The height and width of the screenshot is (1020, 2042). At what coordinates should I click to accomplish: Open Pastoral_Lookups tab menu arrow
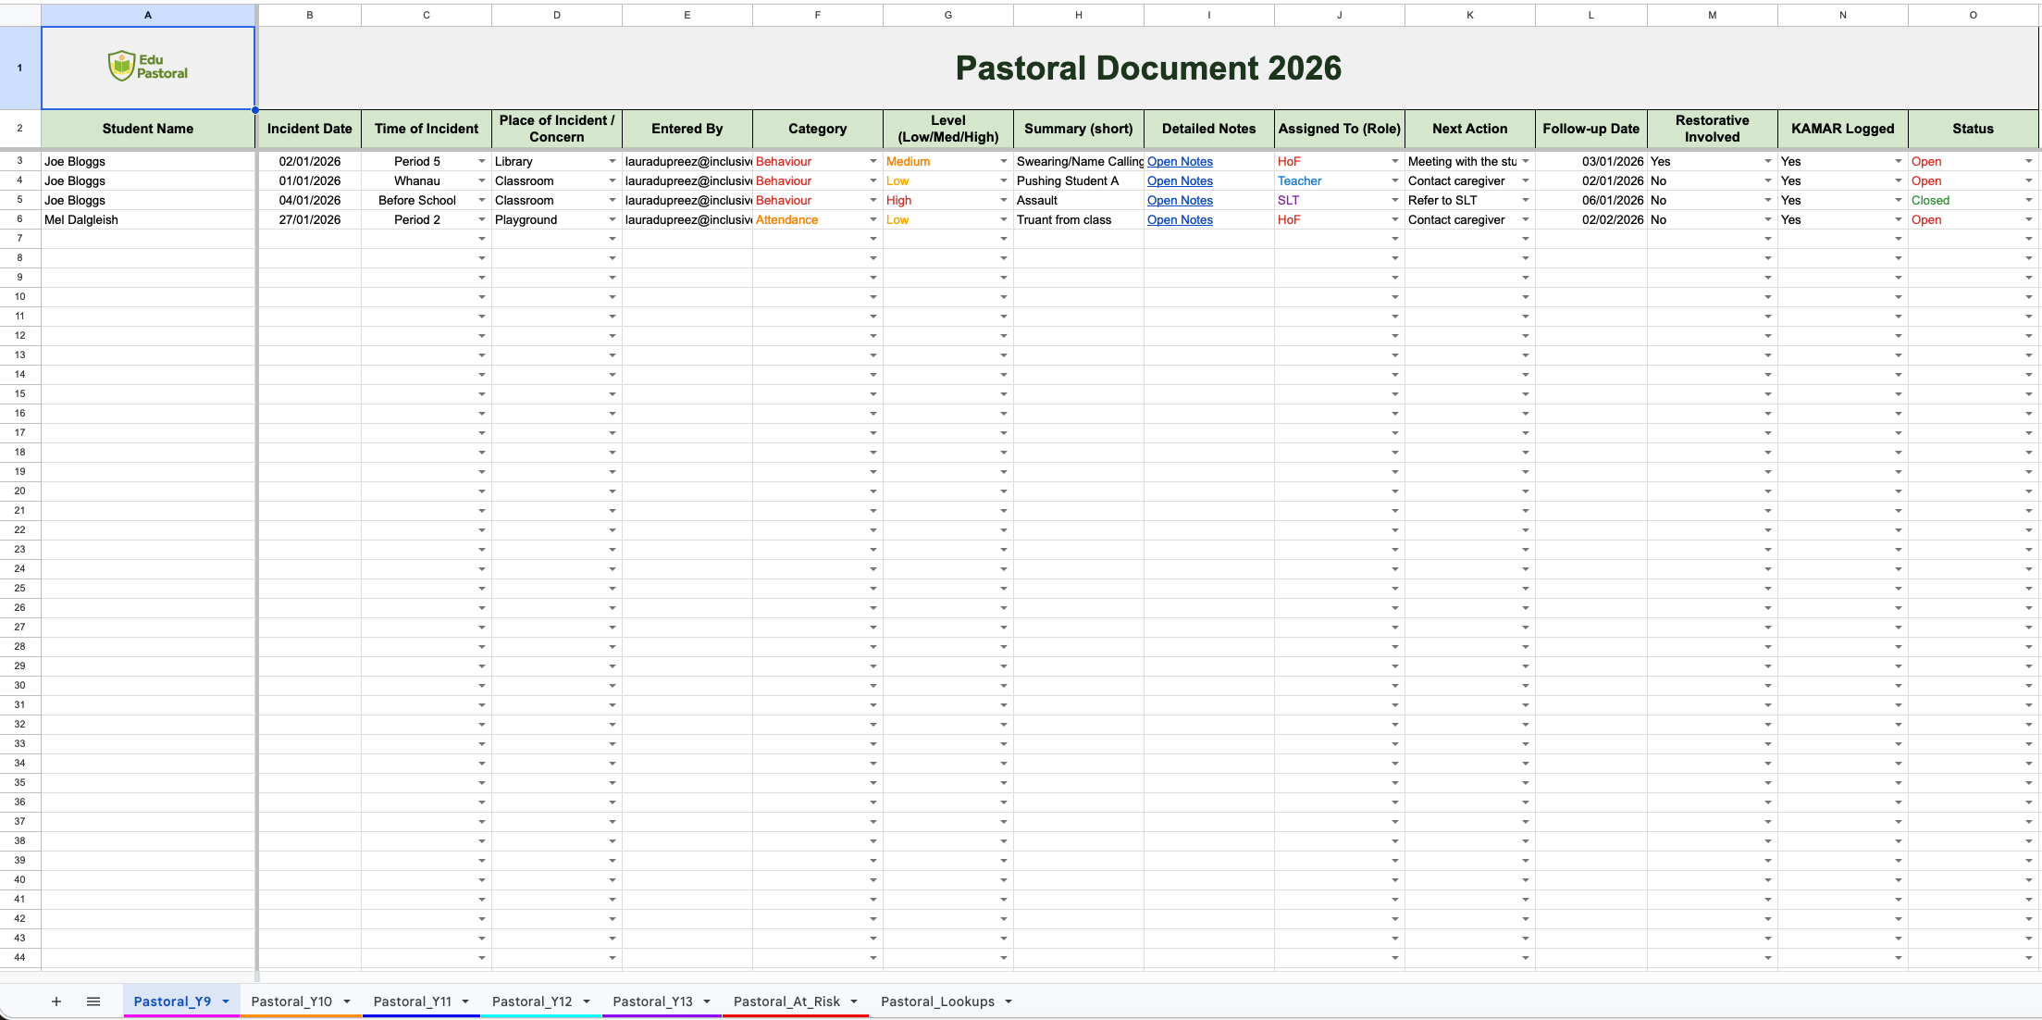click(x=1009, y=1001)
